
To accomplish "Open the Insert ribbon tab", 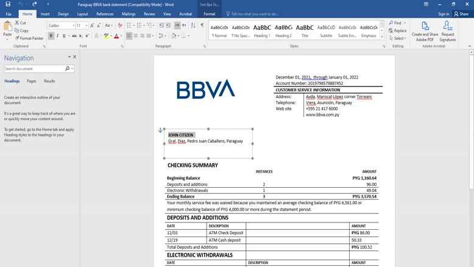I will click(45, 14).
